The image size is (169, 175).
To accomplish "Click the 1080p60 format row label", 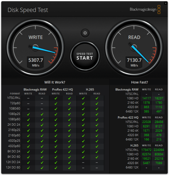I will (x=14, y=119).
